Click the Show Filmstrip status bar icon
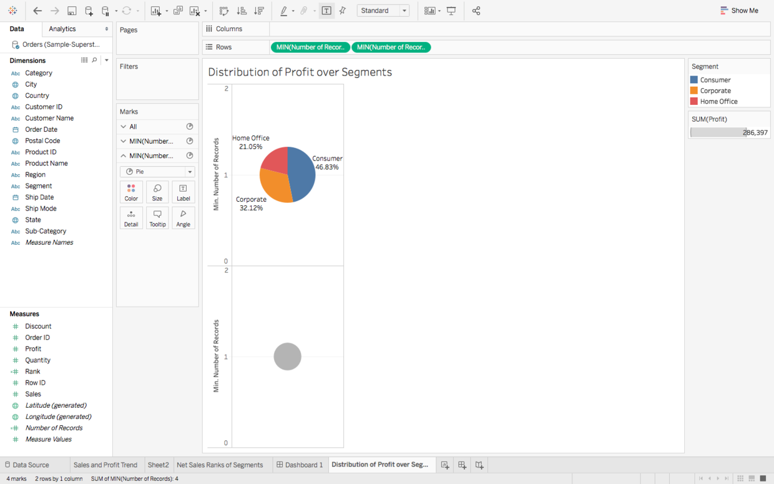Viewport: 774px width, 484px height. tap(752, 478)
